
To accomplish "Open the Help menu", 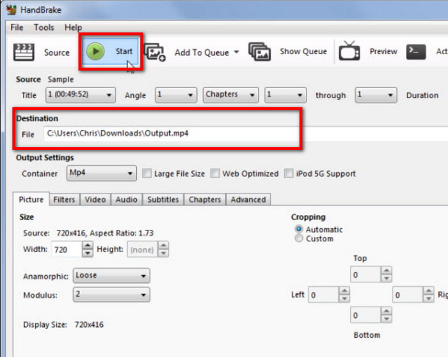I will [x=73, y=27].
